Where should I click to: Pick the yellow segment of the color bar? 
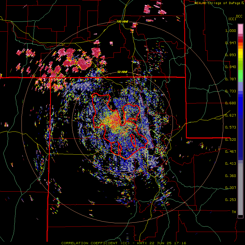[x=240, y=53]
